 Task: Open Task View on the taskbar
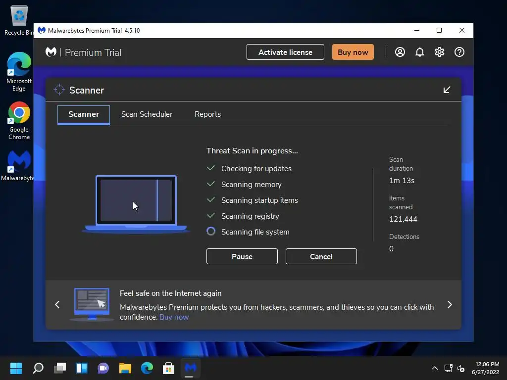point(60,368)
